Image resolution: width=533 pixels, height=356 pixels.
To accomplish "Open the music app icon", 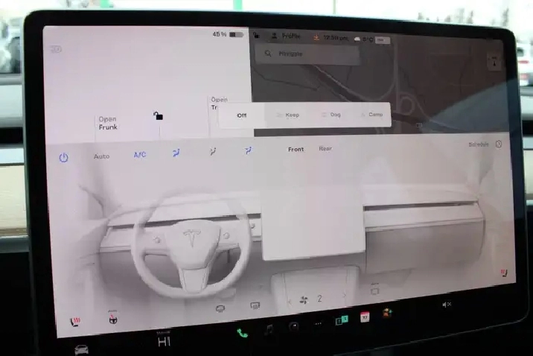I will 269,328.
